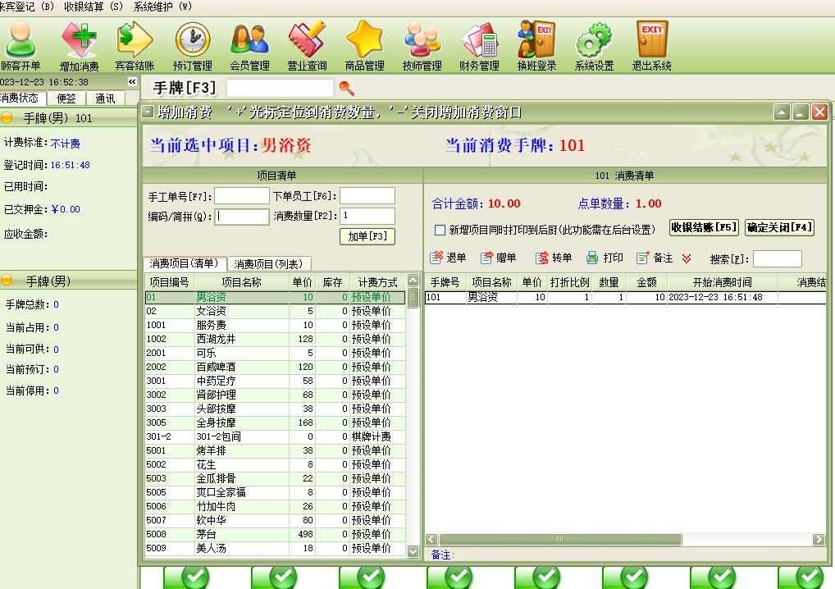Viewport: 835px width, 589px height.
Task: Click the 手牌 search magnifier icon
Action: click(x=347, y=88)
